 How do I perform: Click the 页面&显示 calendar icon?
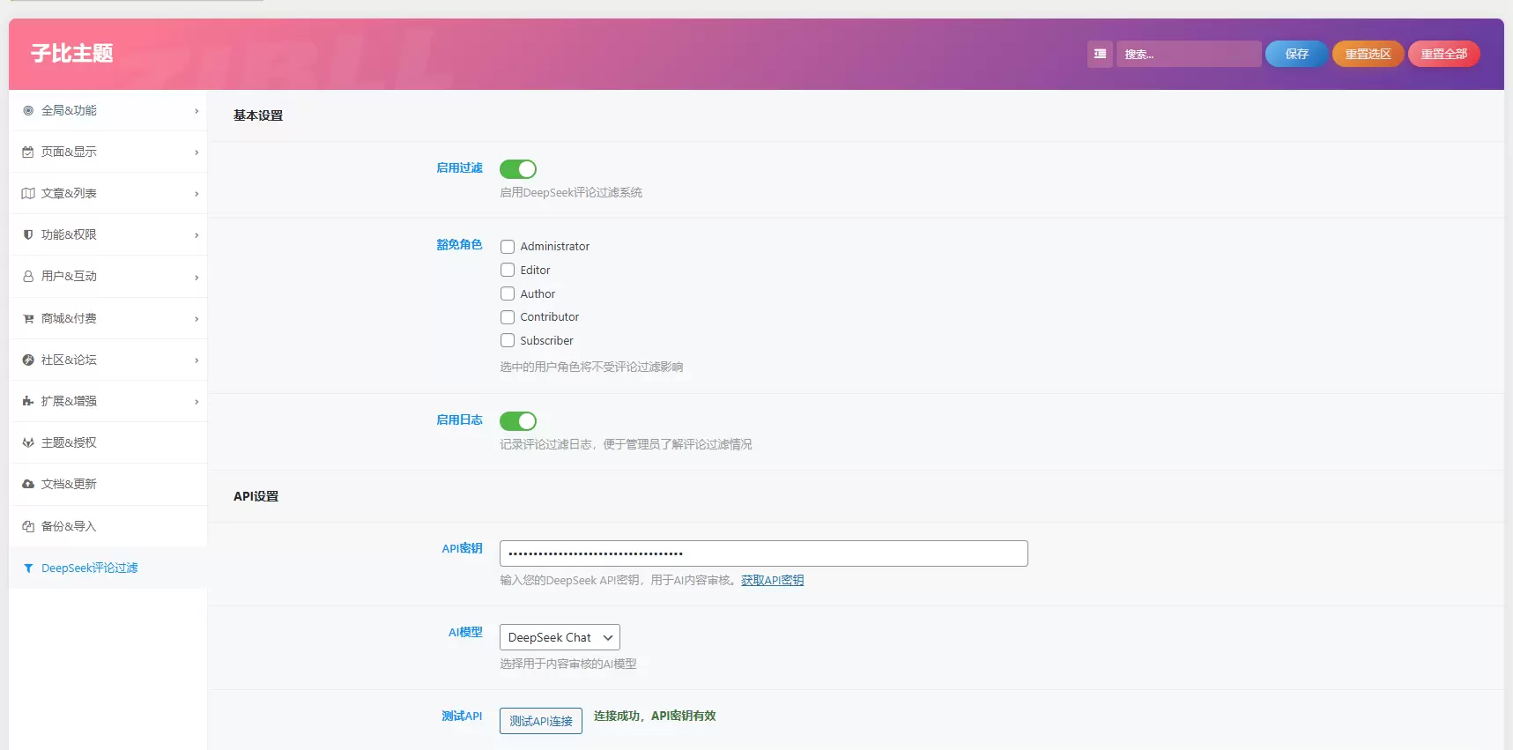[28, 152]
